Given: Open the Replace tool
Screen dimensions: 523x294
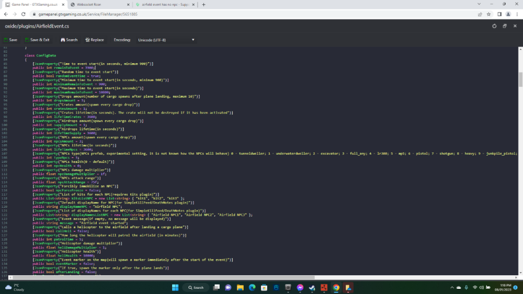Looking at the screenshot, I should 94,40.
